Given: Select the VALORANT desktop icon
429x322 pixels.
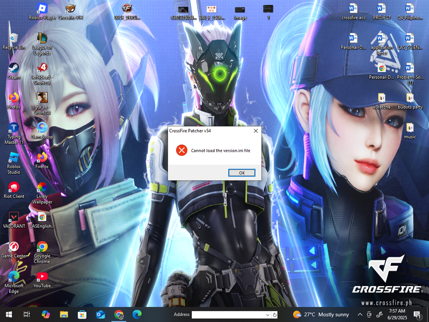Looking at the screenshot, I should point(14,220).
